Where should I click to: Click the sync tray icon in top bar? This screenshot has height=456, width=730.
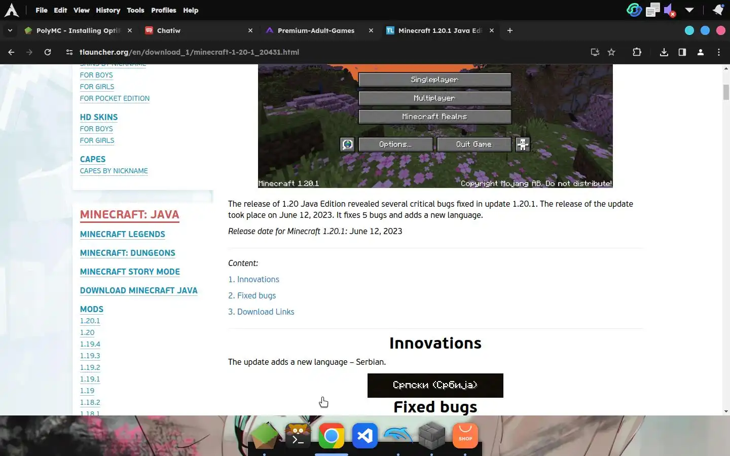[x=634, y=10]
